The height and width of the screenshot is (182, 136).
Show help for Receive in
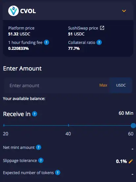coord(35,114)
